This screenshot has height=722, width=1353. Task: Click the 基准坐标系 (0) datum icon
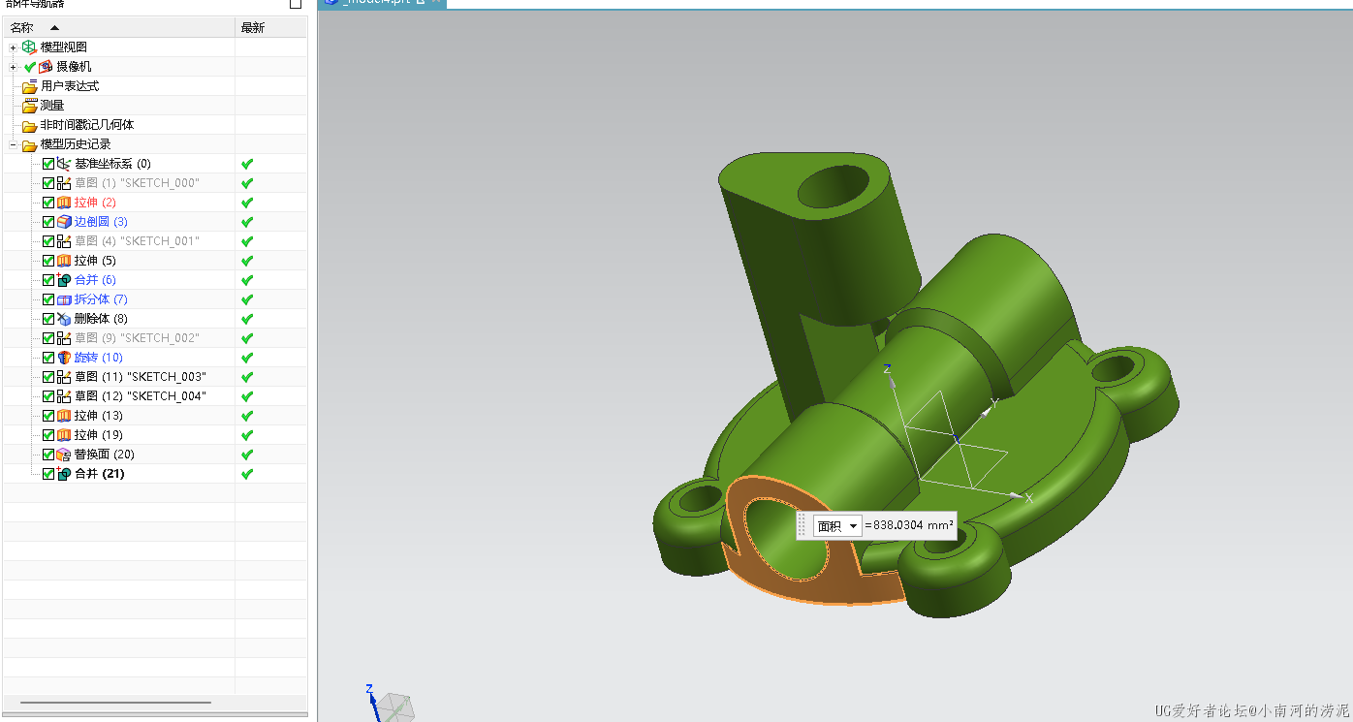(64, 164)
